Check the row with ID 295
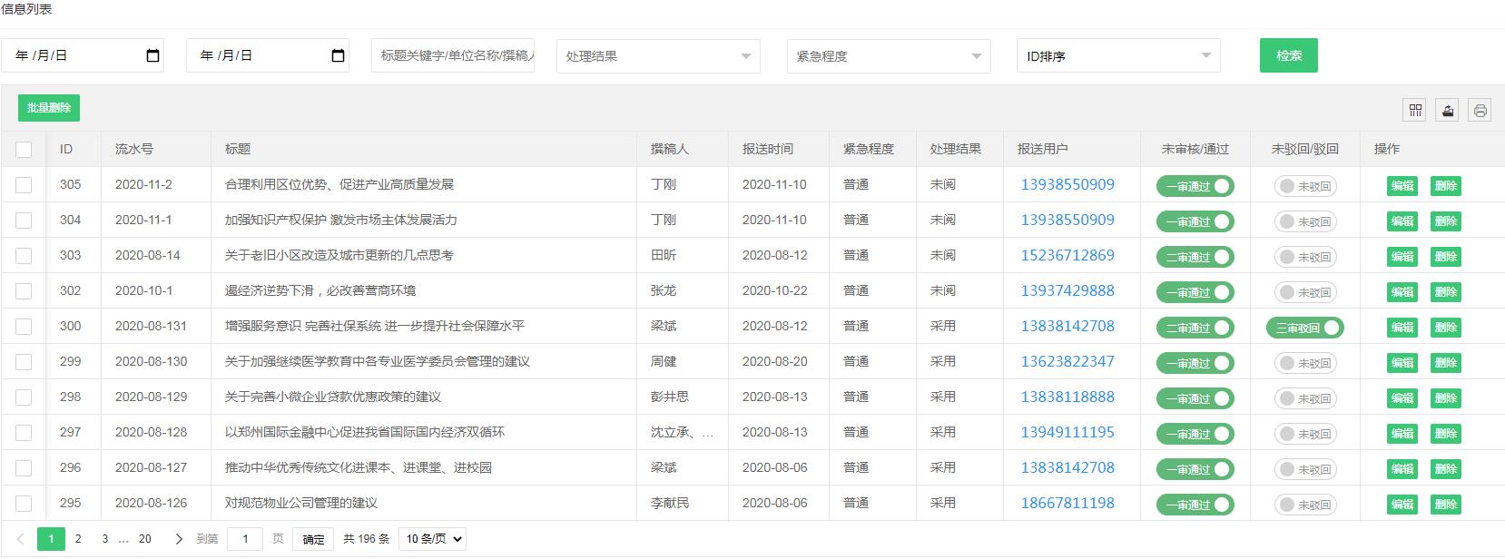The height and width of the screenshot is (559, 1505). (24, 504)
